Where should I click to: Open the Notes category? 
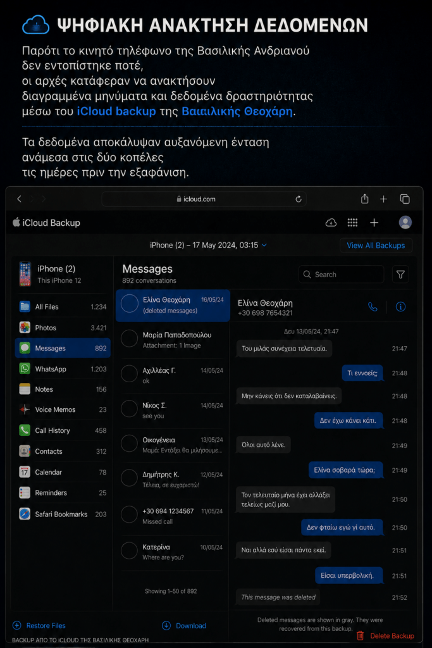[63, 389]
